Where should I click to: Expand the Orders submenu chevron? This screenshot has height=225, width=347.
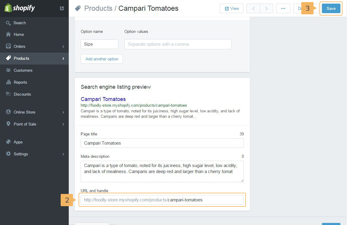[x=63, y=47]
